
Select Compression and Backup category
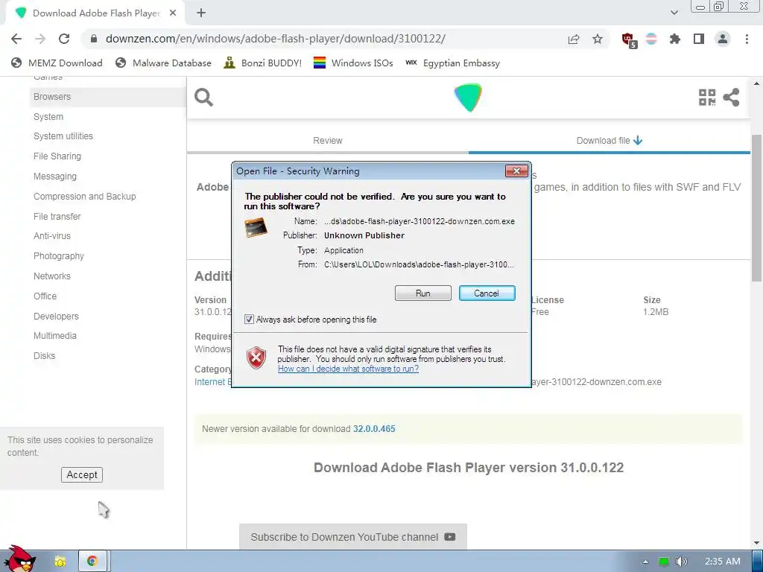(85, 197)
